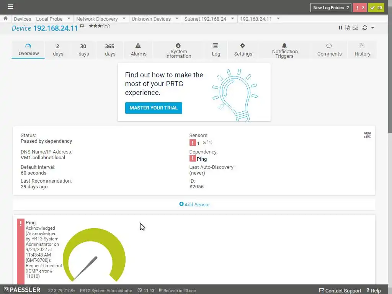Pause auto-refresh in the footer

tap(160, 290)
